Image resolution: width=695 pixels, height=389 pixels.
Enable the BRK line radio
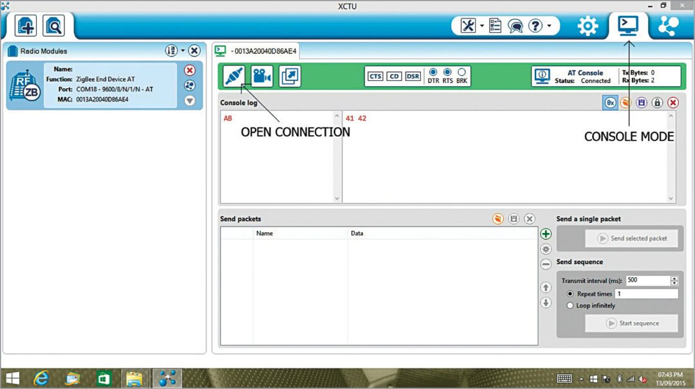pyautogui.click(x=461, y=72)
